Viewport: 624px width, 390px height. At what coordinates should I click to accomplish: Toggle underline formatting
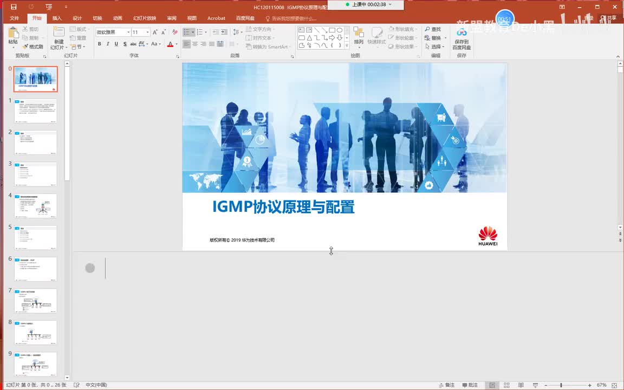pos(116,44)
